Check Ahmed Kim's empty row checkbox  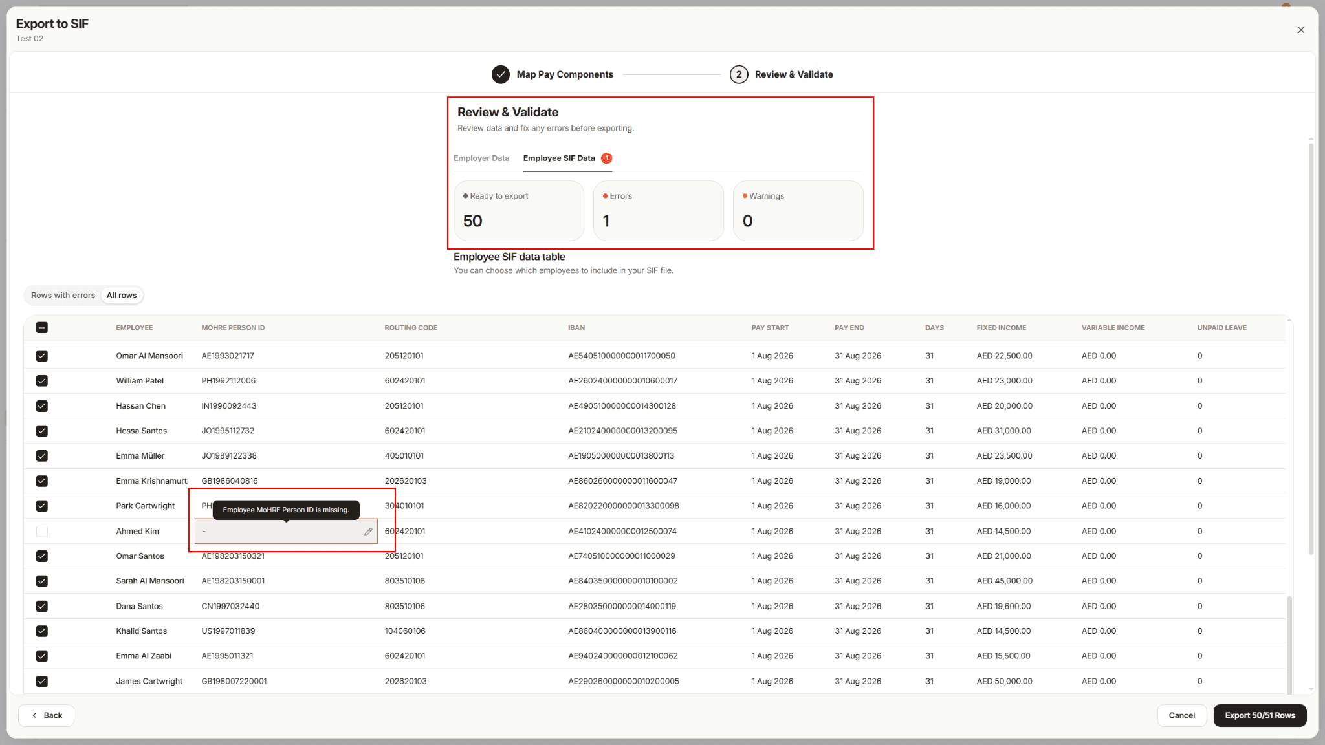(42, 532)
